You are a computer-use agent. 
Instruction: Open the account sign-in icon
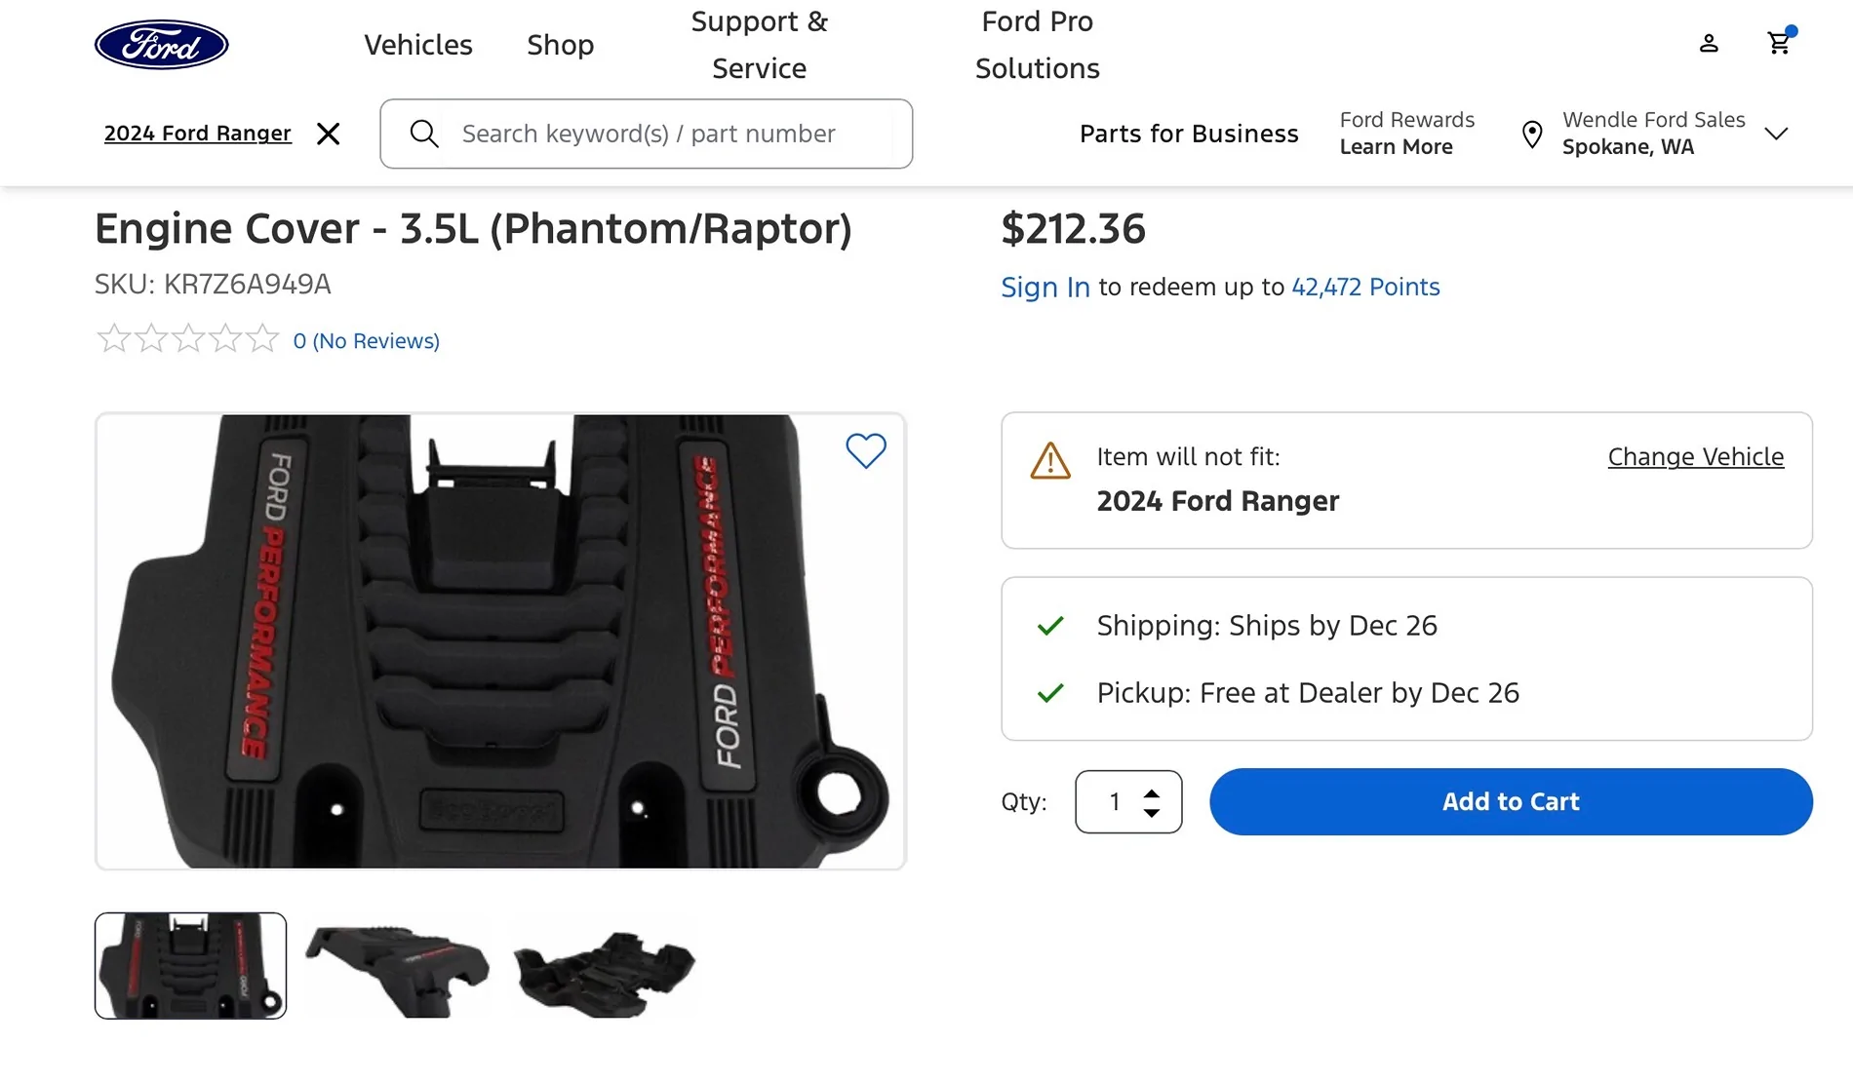1708,43
